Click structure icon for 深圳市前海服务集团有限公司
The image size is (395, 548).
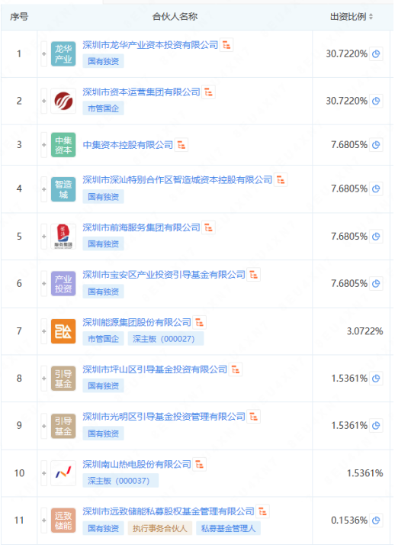(x=209, y=228)
